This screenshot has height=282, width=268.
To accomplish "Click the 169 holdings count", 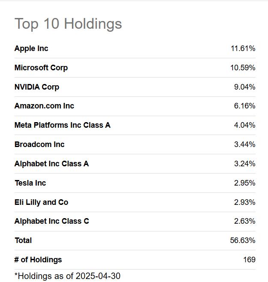I will point(249,260).
